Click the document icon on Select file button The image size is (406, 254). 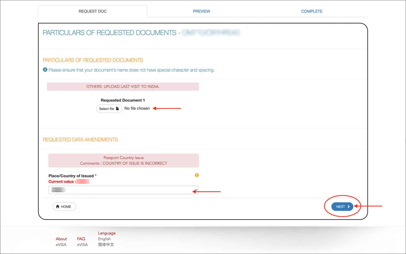tap(117, 108)
